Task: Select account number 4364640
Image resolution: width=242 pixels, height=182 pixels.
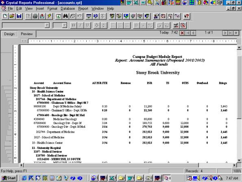Action: [x=39, y=119]
